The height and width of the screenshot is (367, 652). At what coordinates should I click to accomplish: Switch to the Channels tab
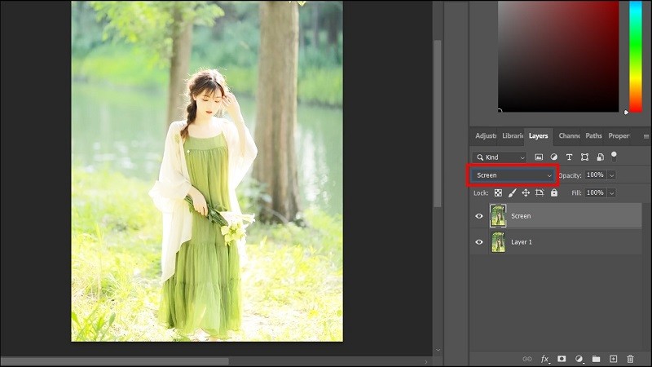pos(569,136)
